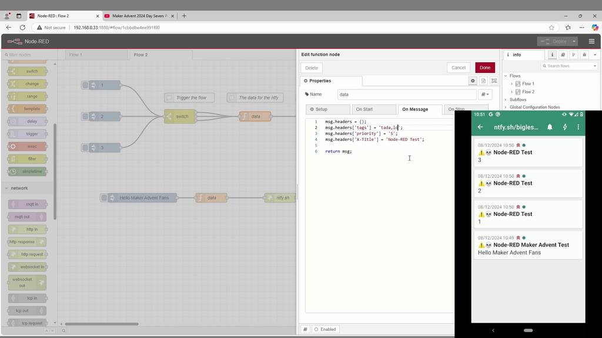Open the ntfy three-dot overflow menu
The width and height of the screenshot is (602, 338).
pyautogui.click(x=578, y=127)
